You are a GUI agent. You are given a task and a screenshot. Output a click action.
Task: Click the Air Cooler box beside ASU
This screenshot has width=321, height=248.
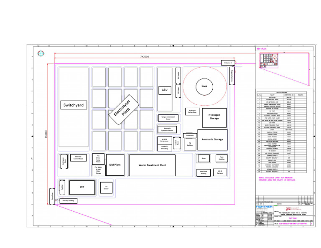point(178,76)
